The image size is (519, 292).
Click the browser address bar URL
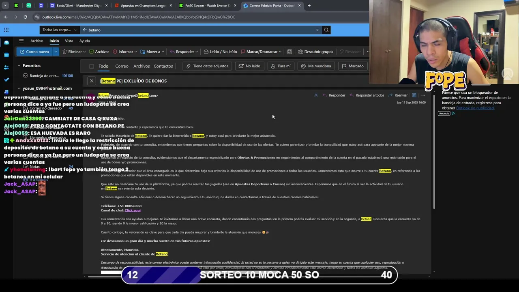point(139,17)
